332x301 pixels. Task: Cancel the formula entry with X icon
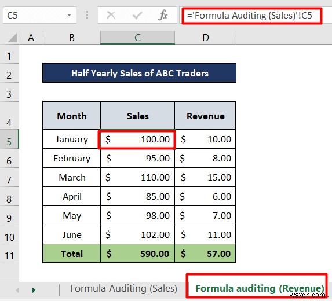tap(111, 15)
